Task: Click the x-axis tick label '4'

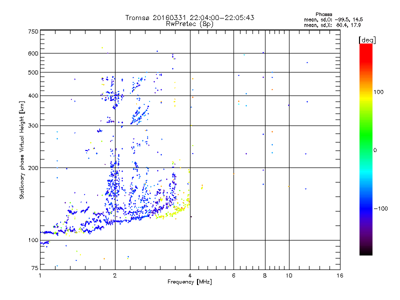Action: (x=190, y=275)
